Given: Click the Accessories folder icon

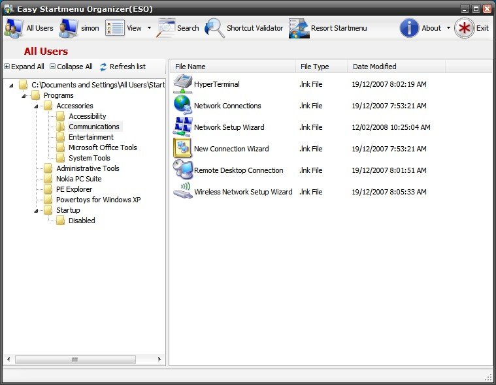Looking at the screenshot, I should tap(48, 106).
